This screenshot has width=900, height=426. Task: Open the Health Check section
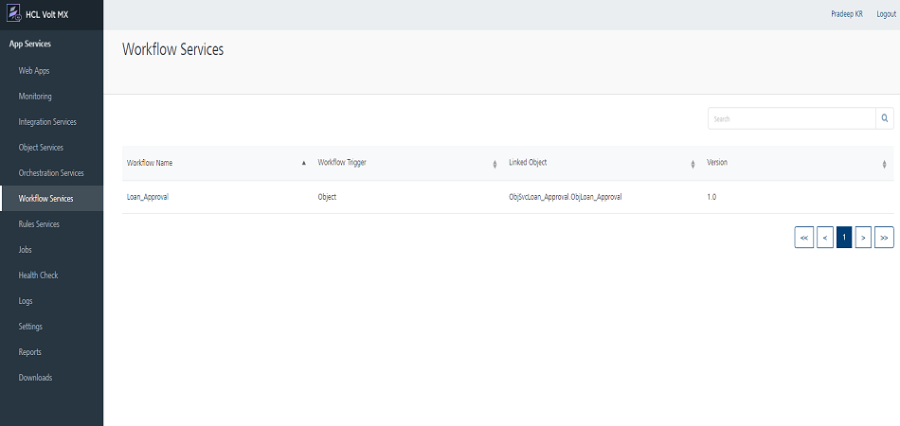[38, 275]
